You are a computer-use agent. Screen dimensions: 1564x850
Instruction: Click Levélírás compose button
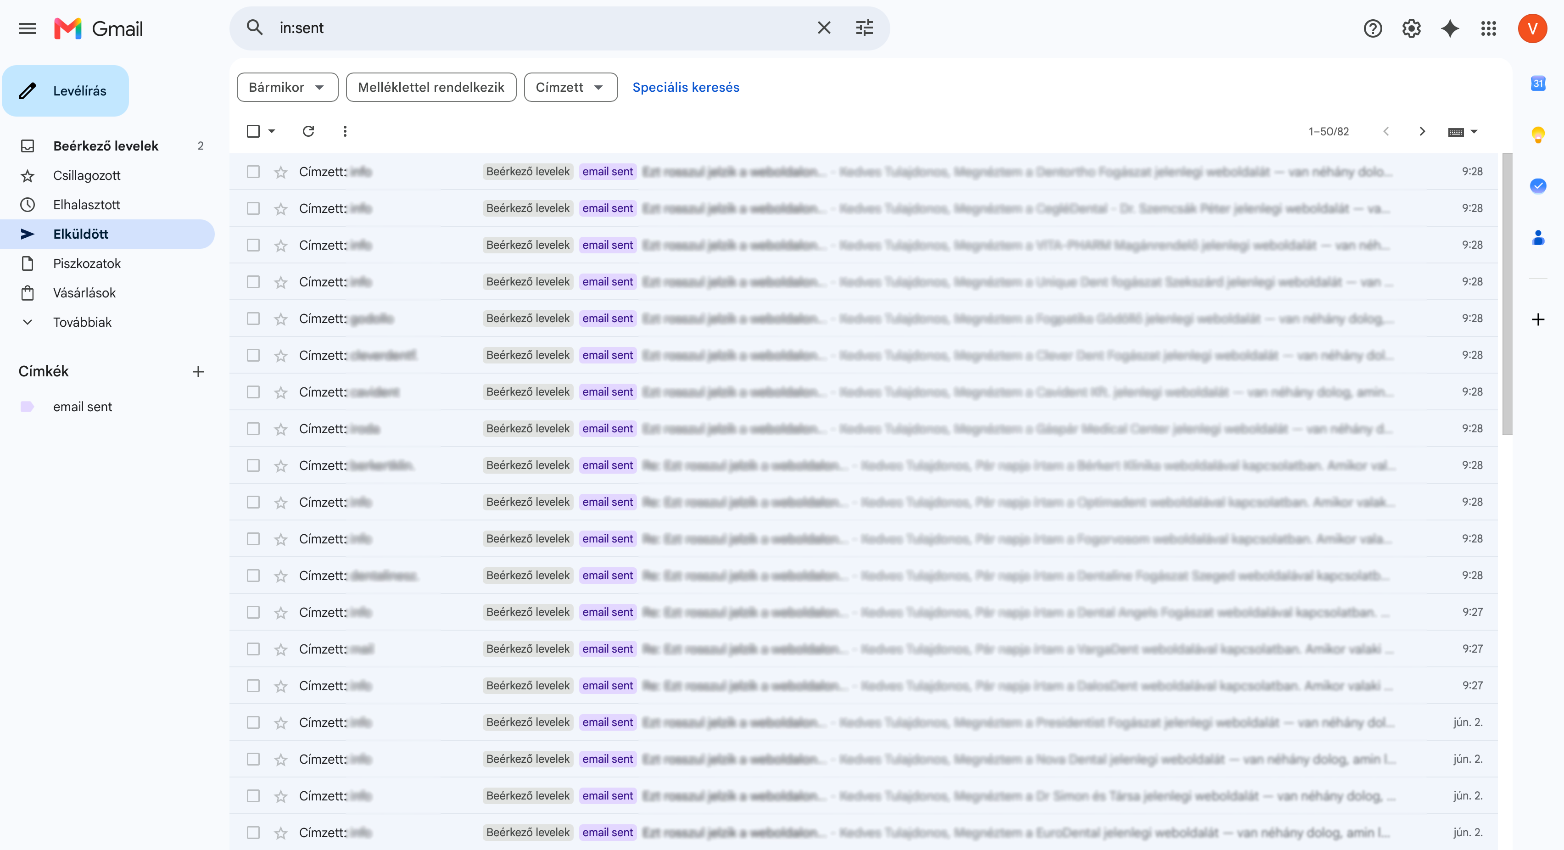tap(66, 91)
